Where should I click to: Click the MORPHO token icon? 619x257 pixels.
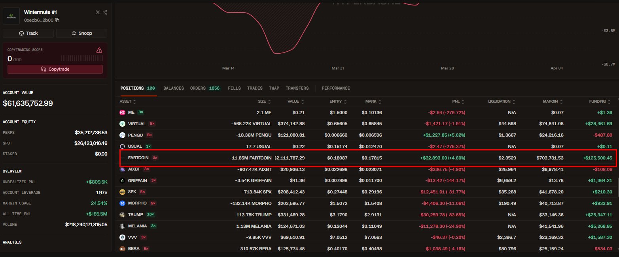coord(122,203)
